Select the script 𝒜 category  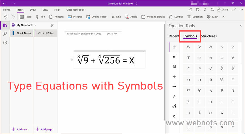pos(174,106)
